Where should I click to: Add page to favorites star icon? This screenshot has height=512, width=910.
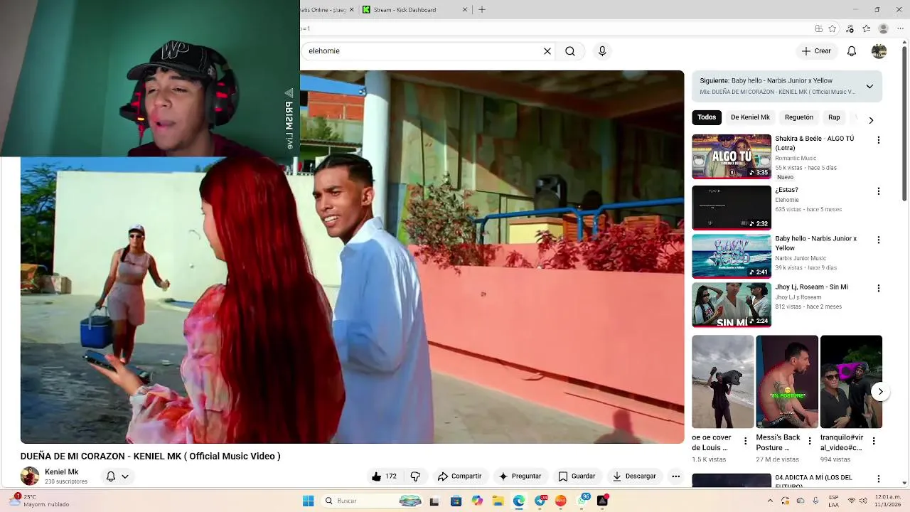click(x=833, y=28)
